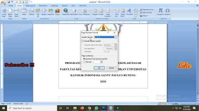
Task: Switch to the Review tab
Action: click(x=65, y=6)
